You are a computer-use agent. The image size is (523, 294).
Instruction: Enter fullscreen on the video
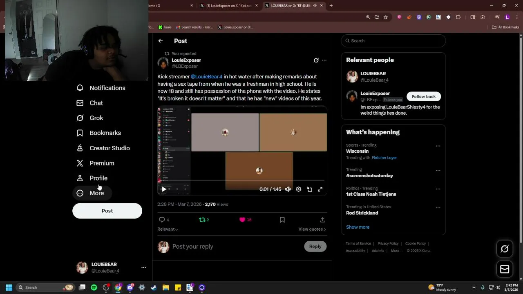pyautogui.click(x=320, y=189)
